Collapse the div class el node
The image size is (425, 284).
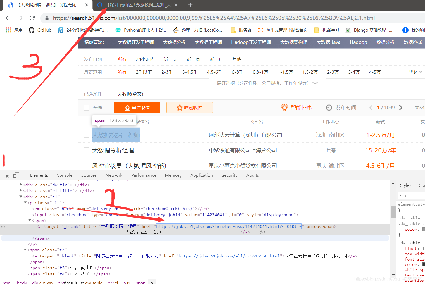[21, 197]
